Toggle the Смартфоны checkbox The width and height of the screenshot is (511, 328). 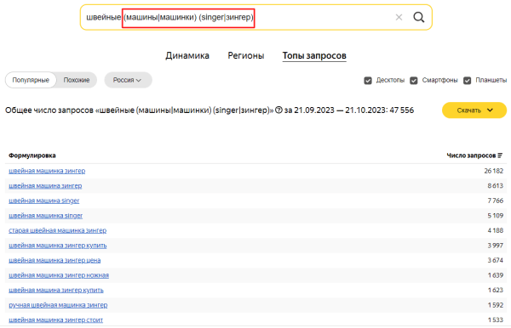pos(414,80)
